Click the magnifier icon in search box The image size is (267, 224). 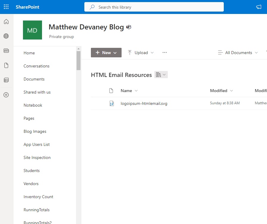coord(92,7)
